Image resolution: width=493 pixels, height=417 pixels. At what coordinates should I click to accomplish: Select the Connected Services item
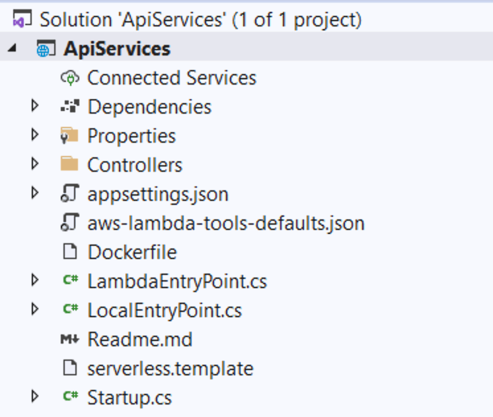coord(172,78)
